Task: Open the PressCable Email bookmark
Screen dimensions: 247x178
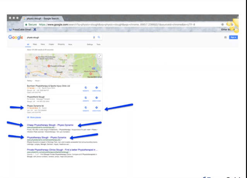Action: 20,29
